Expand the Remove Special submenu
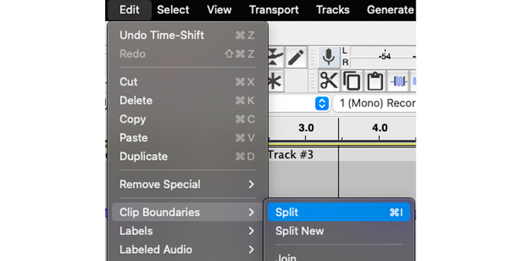522x261 pixels. point(187,185)
